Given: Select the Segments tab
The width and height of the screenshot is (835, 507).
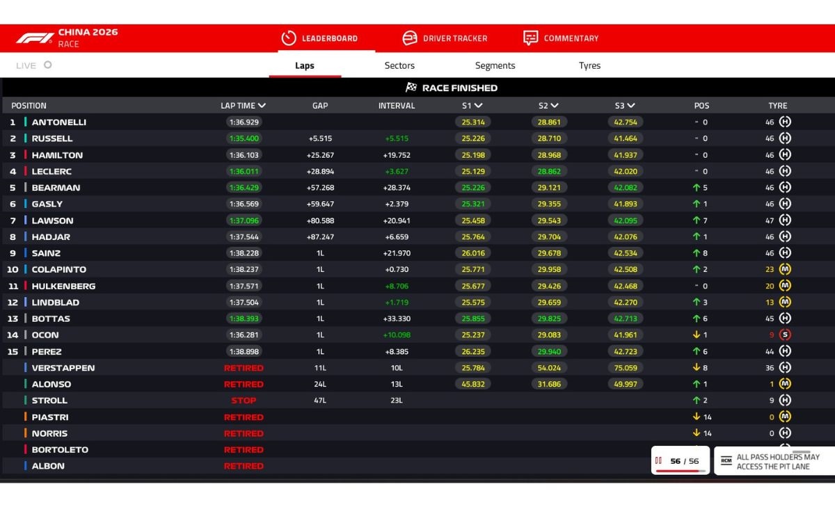Looking at the screenshot, I should click(x=495, y=65).
